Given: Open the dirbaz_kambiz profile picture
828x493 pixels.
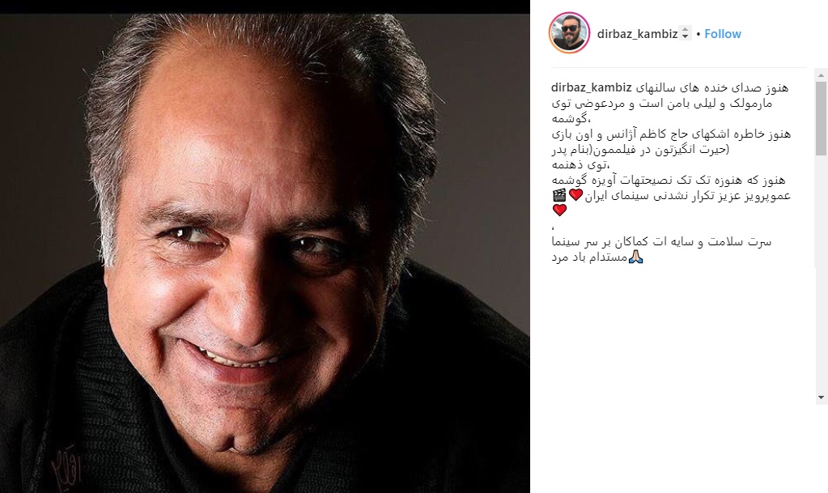Looking at the screenshot, I should click(x=569, y=32).
